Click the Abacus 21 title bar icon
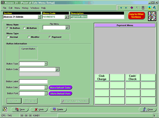Screen dimensions: 159x118 [3, 2]
